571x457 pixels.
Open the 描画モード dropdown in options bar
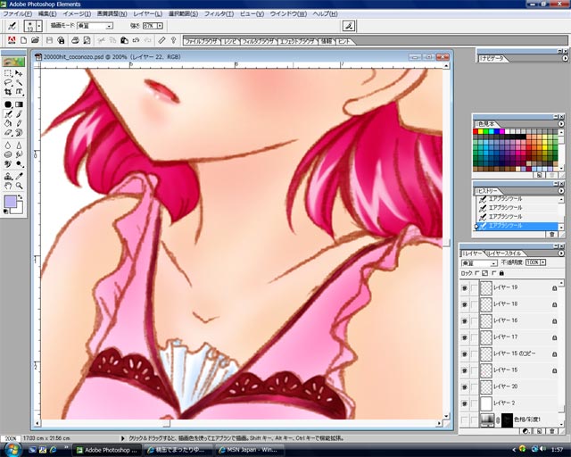(109, 26)
